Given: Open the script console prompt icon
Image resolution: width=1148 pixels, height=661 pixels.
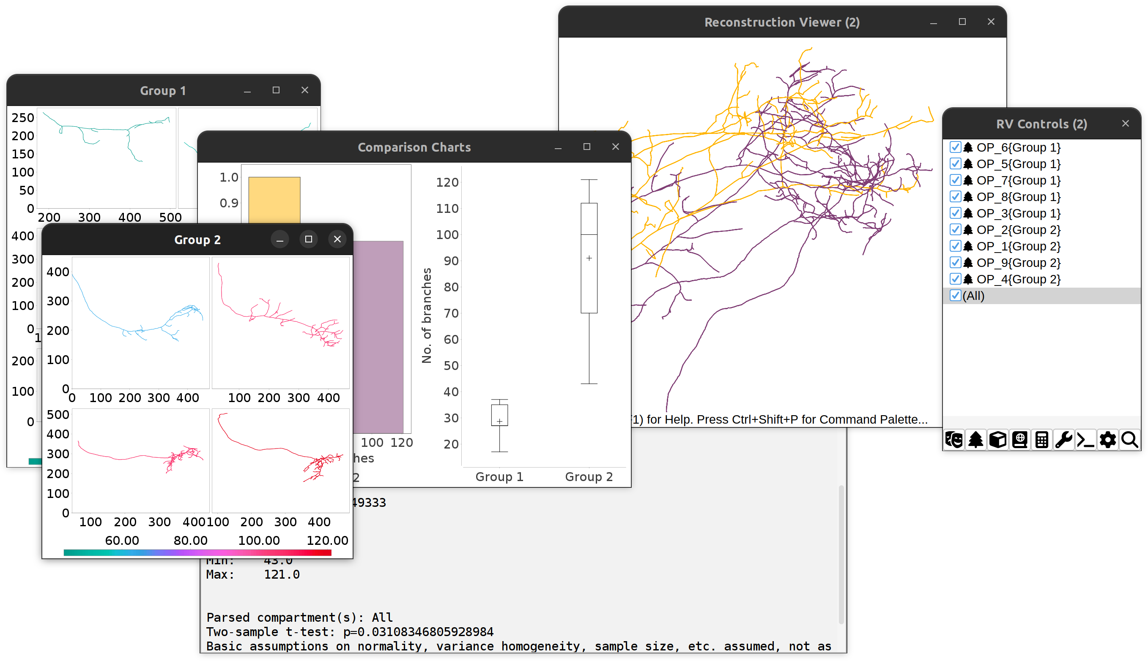Looking at the screenshot, I should click(x=1086, y=439).
